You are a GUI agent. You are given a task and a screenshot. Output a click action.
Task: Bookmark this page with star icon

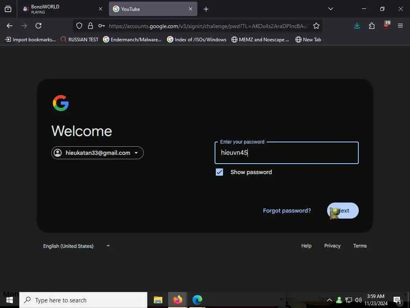(316, 26)
